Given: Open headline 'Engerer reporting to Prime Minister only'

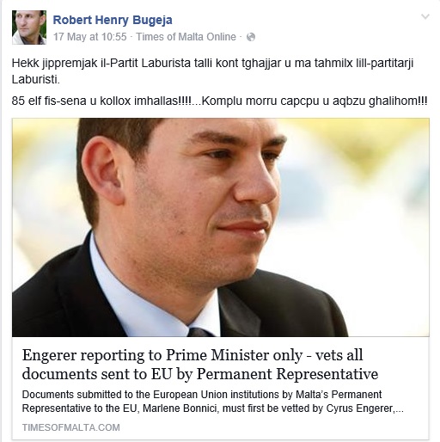Looking at the screenshot, I should point(161,355).
